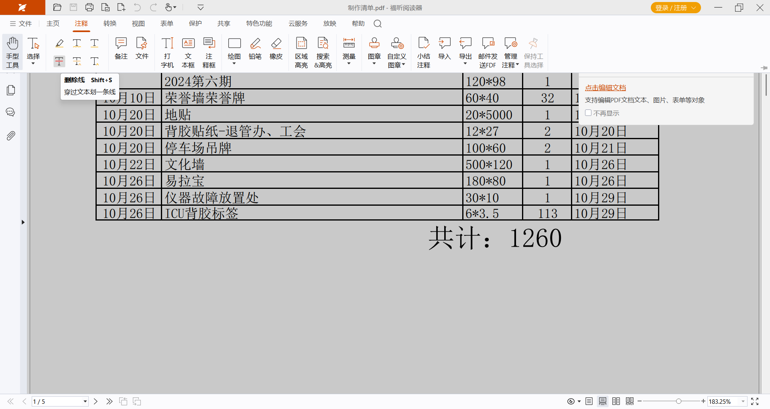Open the comments panel in sidebar
The image size is (770, 409).
coord(11,112)
